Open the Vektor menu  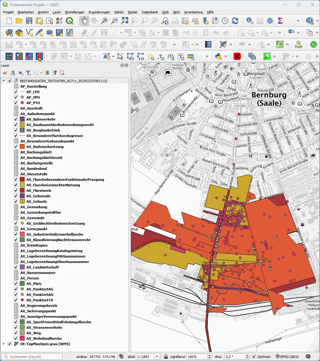tap(119, 12)
